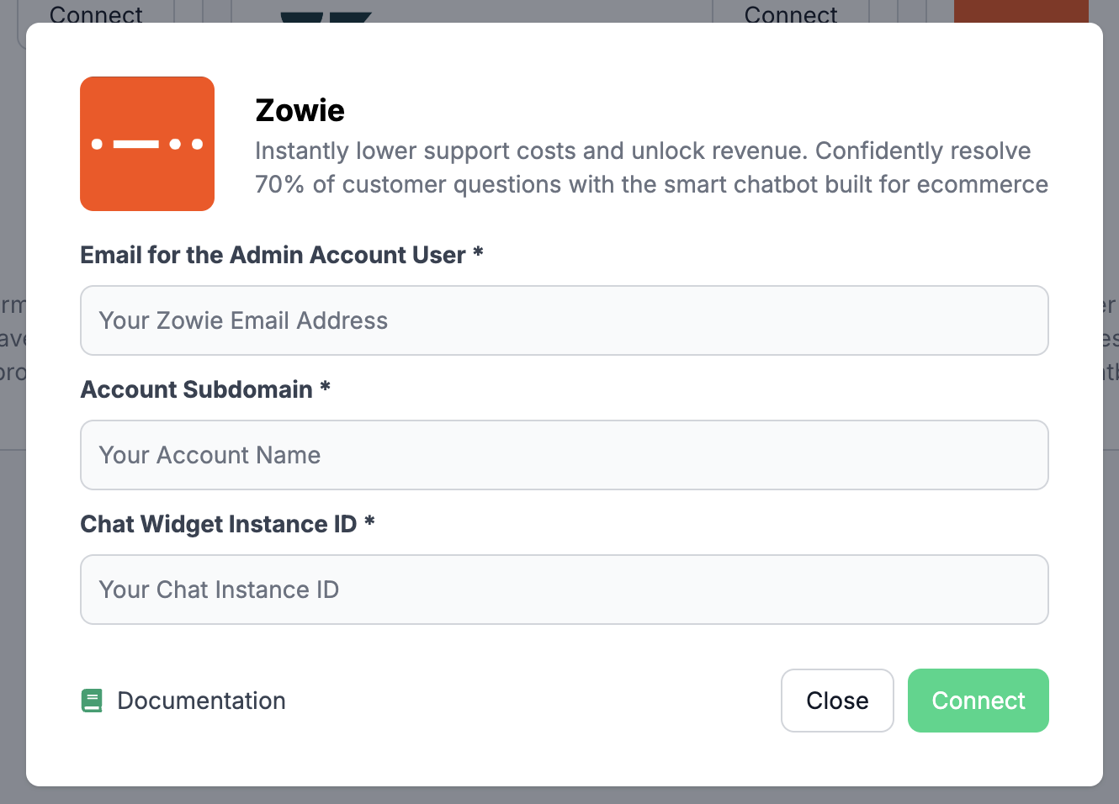Close the Zowie dialog with Close

(x=837, y=701)
